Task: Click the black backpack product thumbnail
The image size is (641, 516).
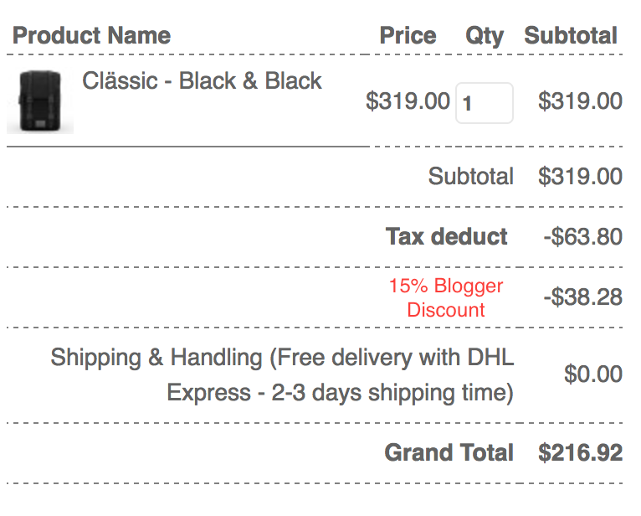Action: pos(39,102)
